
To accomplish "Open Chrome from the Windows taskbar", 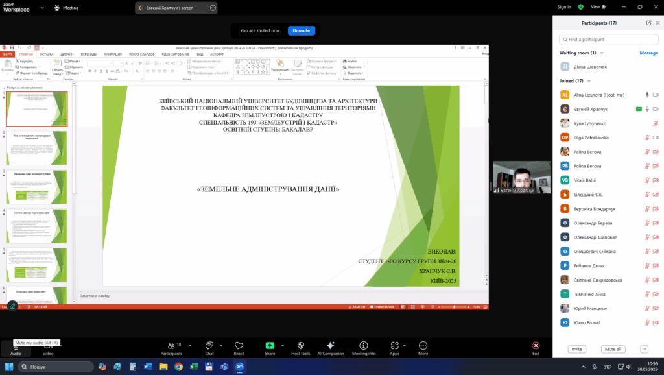I will pyautogui.click(x=178, y=367).
